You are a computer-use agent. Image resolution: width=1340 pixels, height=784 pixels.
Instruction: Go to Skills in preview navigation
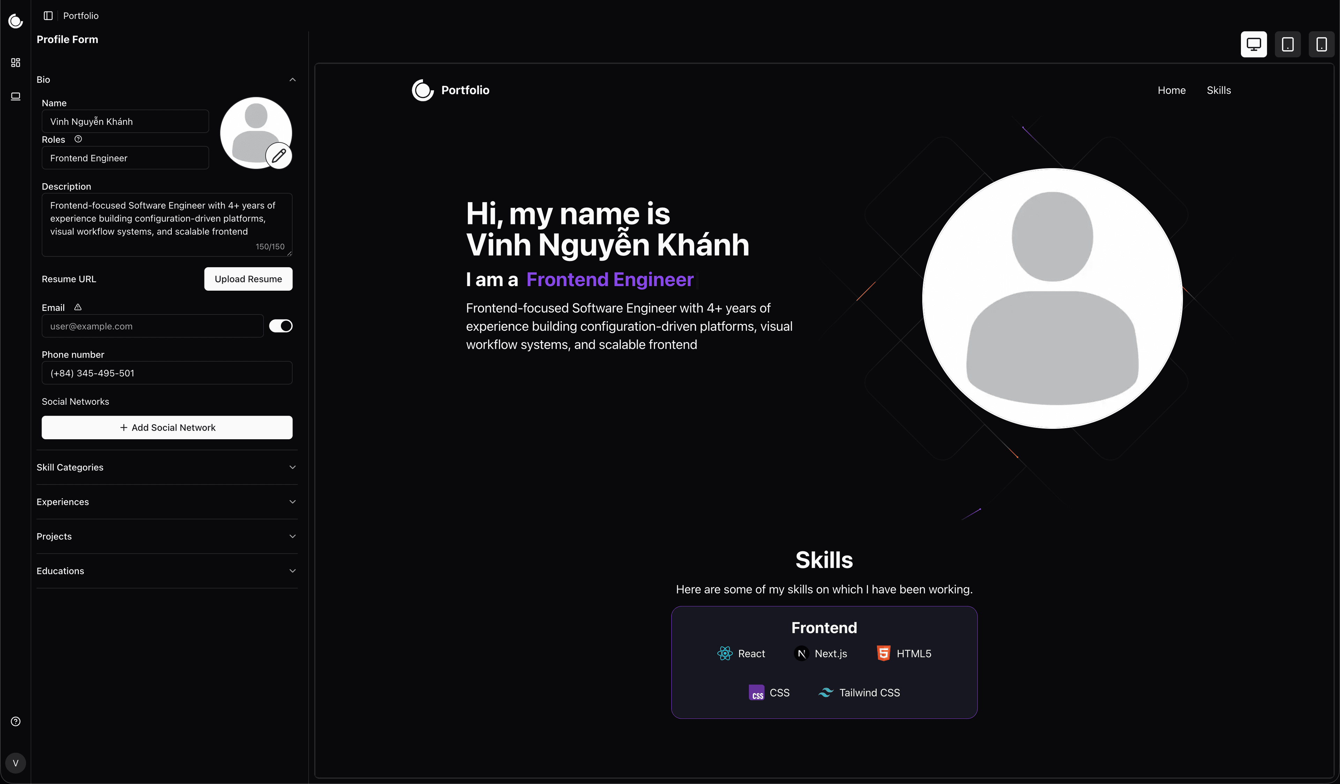pos(1218,90)
